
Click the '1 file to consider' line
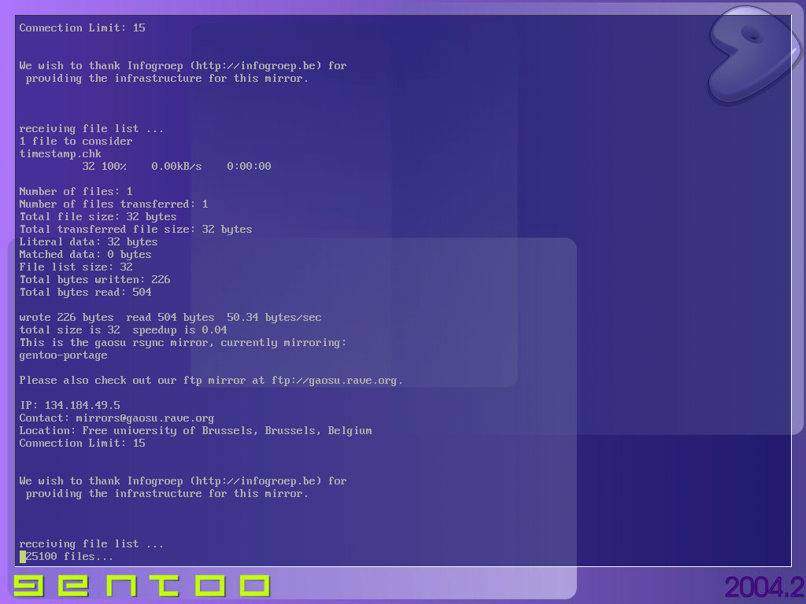click(76, 142)
